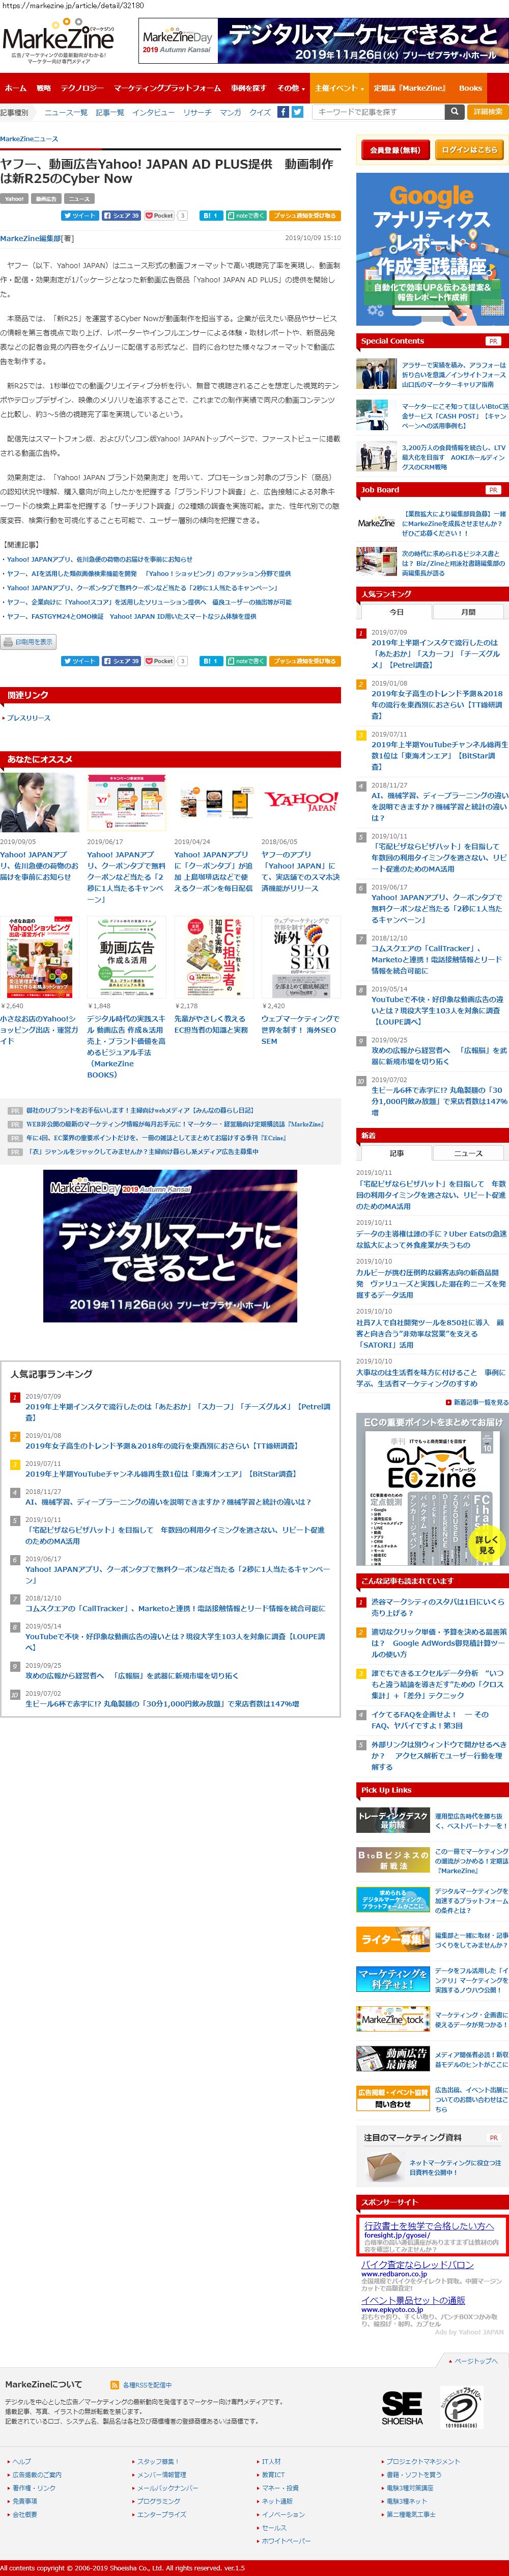The image size is (509, 2576).
Task: Click the ECzine magazine banner
Action: [x=432, y=1489]
